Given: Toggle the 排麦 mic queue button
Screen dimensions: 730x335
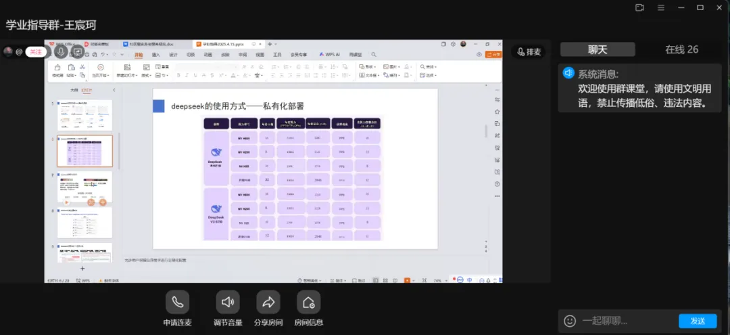Looking at the screenshot, I should click(529, 51).
